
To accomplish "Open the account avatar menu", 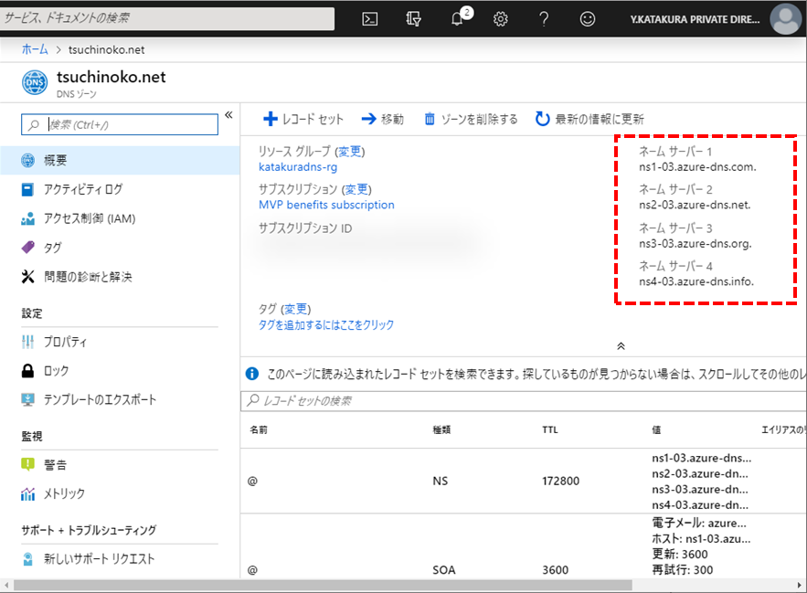I will (785, 19).
